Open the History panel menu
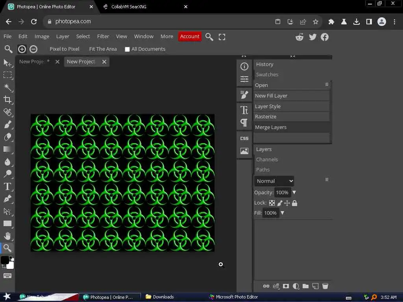Screen dimensions: 403x302 coord(327,85)
